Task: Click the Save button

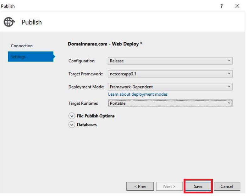Action: [198, 186]
